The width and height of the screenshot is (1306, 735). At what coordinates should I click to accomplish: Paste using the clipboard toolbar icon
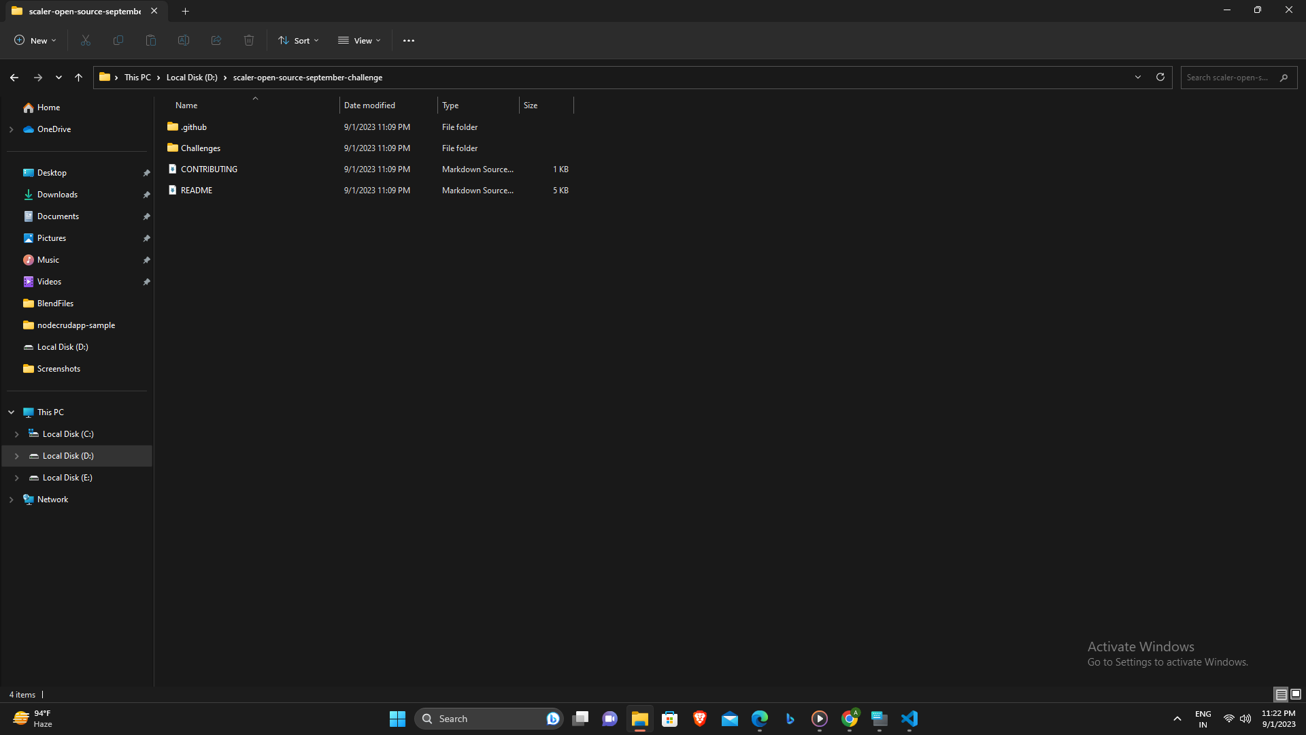(x=150, y=40)
